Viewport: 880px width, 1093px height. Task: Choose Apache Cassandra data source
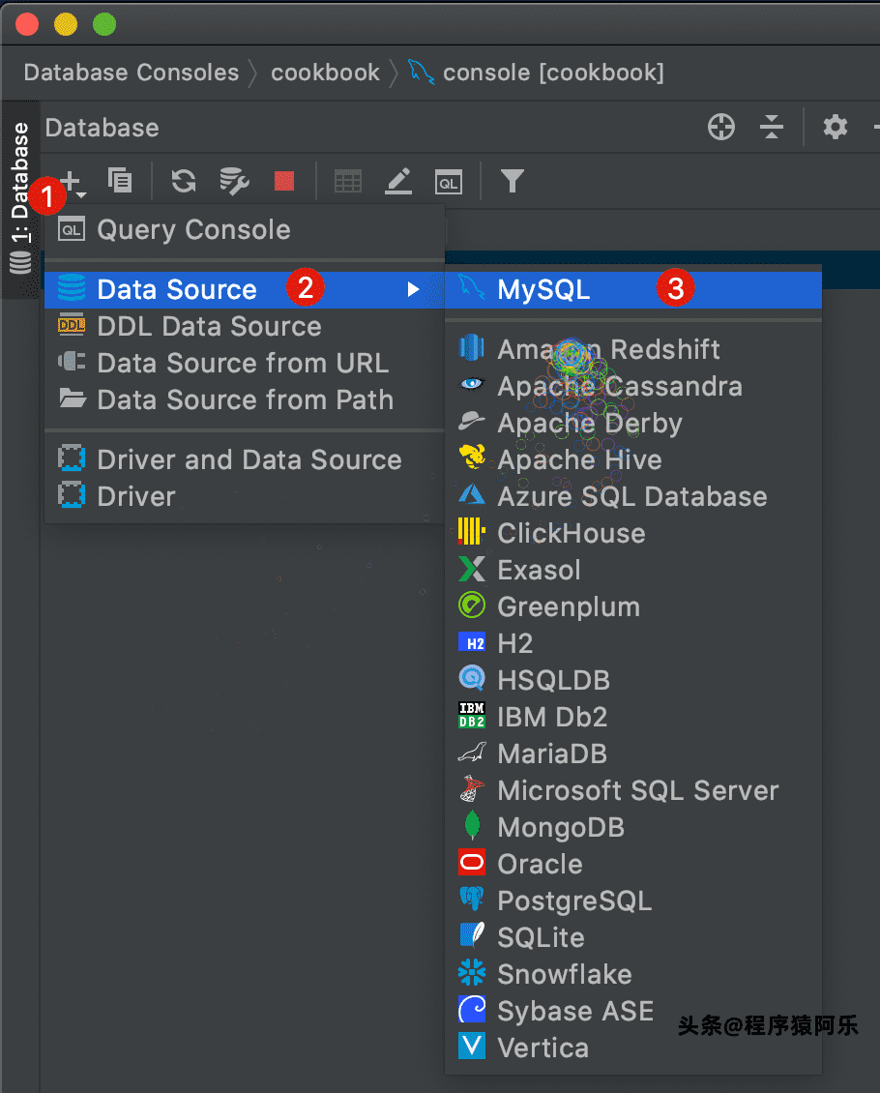tap(633, 386)
